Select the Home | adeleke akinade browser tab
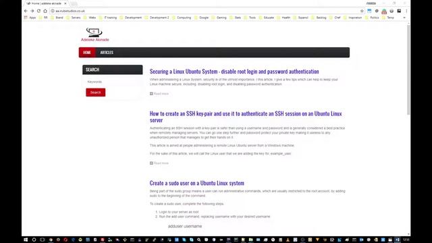 pyautogui.click(x=46, y=3)
